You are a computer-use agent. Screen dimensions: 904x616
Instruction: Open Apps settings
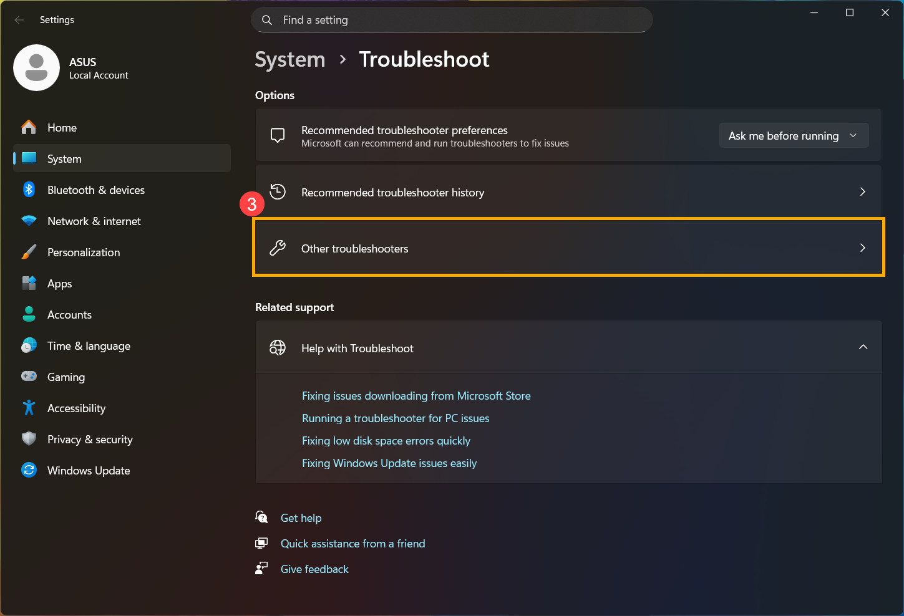(x=122, y=283)
